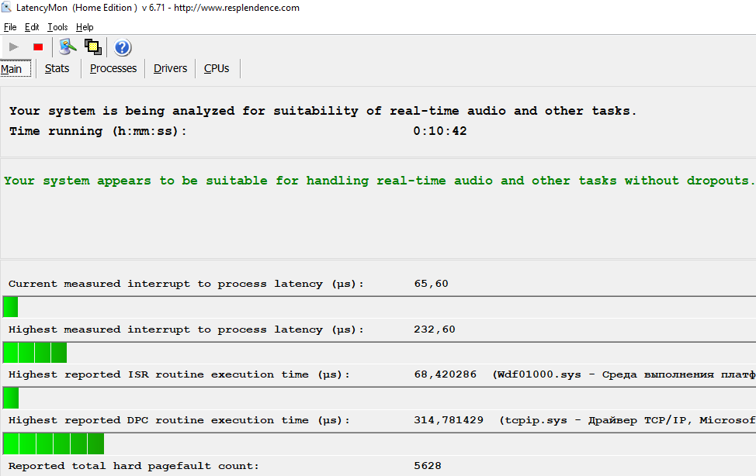756x476 pixels.
Task: Click the overlapping yellow windows toolbar icon
Action: [93, 47]
